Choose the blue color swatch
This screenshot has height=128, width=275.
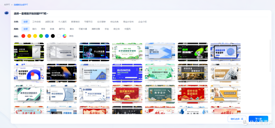click(47, 36)
